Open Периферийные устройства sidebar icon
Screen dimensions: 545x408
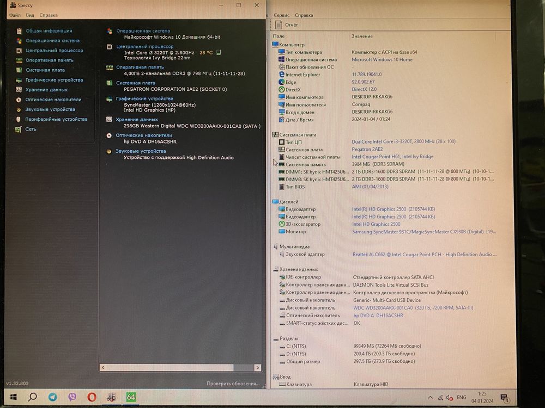(19, 119)
